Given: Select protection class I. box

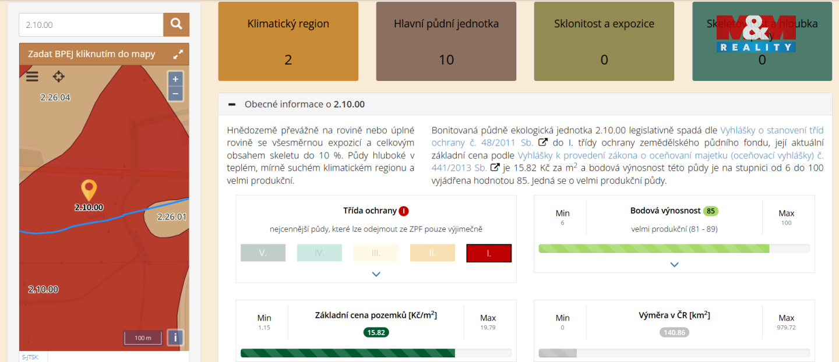Looking at the screenshot, I should point(489,253).
